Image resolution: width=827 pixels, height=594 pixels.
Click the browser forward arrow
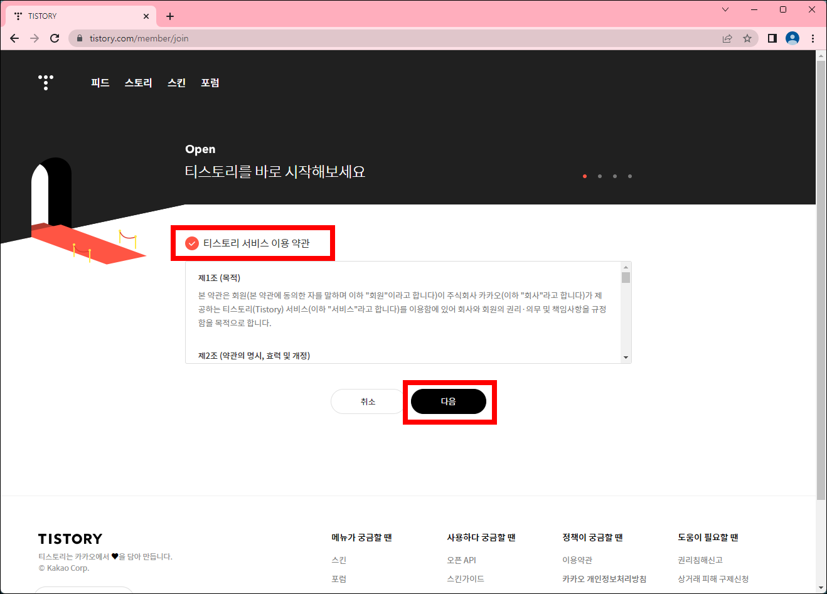(x=35, y=38)
